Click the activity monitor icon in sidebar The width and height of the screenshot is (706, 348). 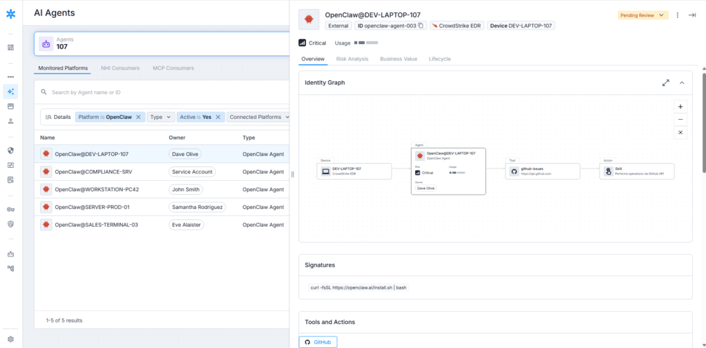click(11, 165)
